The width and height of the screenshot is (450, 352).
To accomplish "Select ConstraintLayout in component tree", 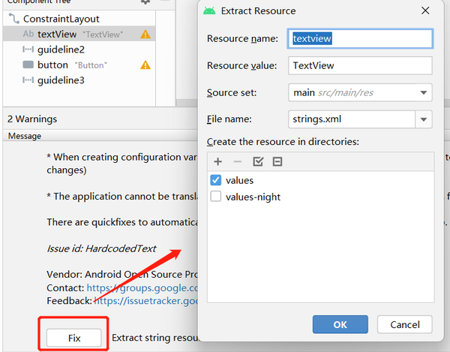I will point(61,19).
